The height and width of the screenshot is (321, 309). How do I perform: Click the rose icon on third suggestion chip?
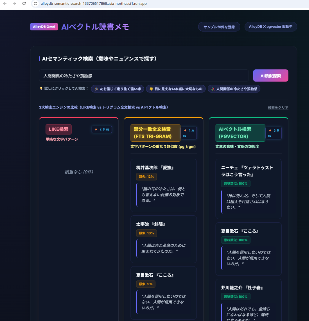tap(213, 89)
